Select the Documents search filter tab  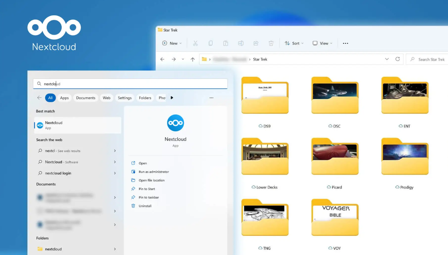(x=86, y=98)
